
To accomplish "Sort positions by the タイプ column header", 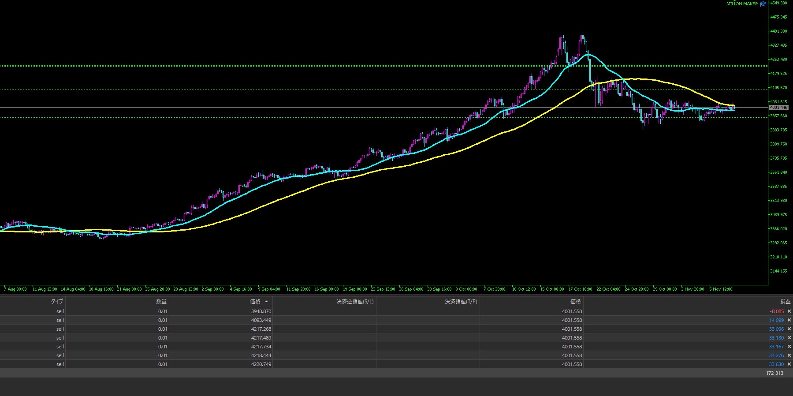I will point(57,302).
